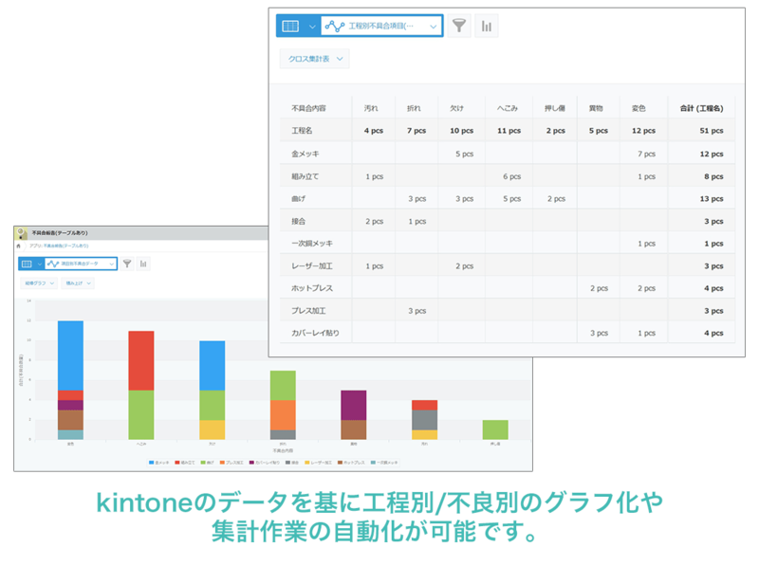The width and height of the screenshot is (759, 565).
Task: Click the ホットプレス row label
Action: coord(312,288)
